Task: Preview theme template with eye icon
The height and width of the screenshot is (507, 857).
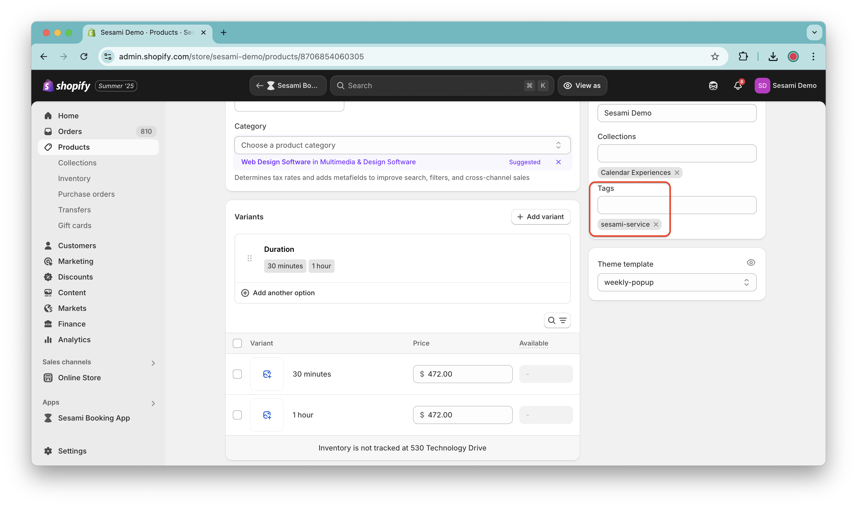Action: click(751, 262)
